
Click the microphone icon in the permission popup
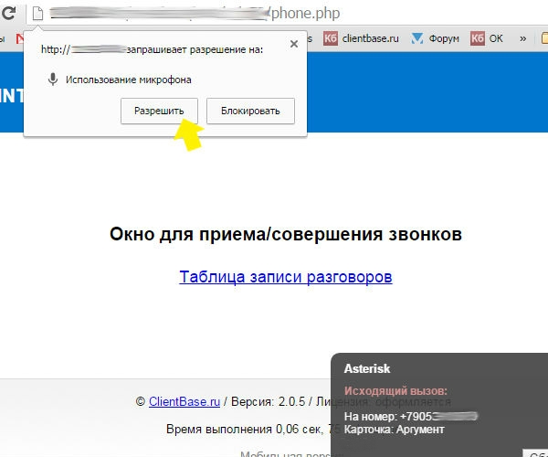(53, 80)
